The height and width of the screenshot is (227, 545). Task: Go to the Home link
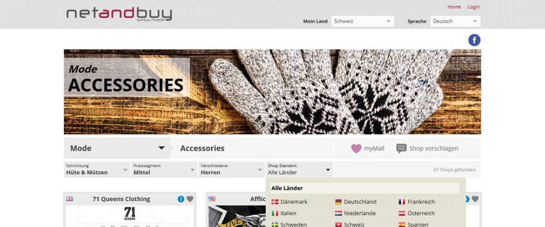click(454, 7)
